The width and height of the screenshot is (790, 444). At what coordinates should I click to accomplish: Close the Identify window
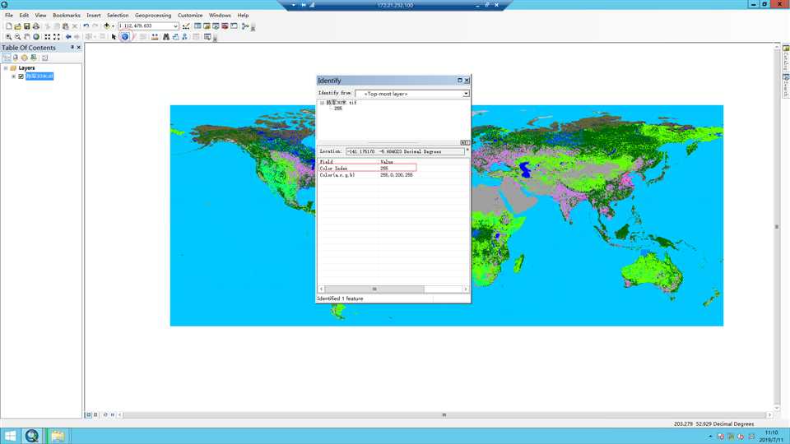[467, 81]
